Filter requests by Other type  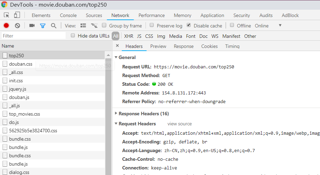click(250, 36)
